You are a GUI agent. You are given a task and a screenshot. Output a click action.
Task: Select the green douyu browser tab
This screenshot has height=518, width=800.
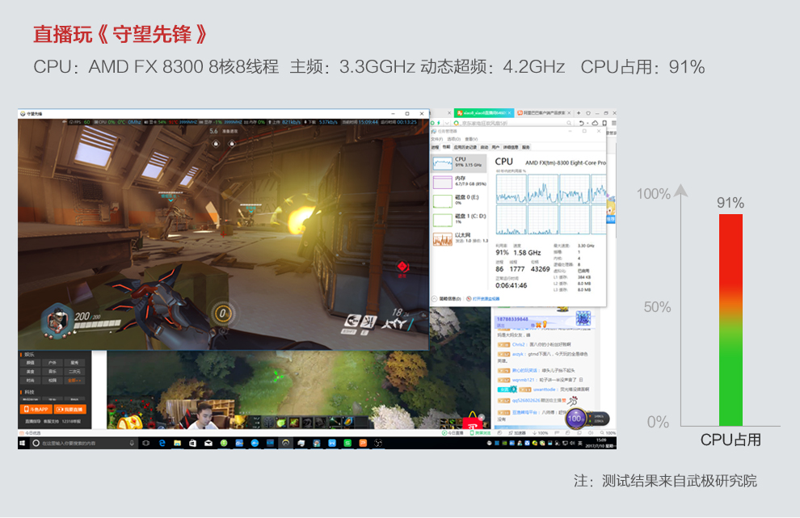(484, 113)
